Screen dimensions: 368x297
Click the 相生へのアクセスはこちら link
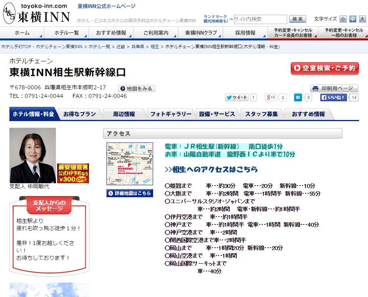coord(211,169)
